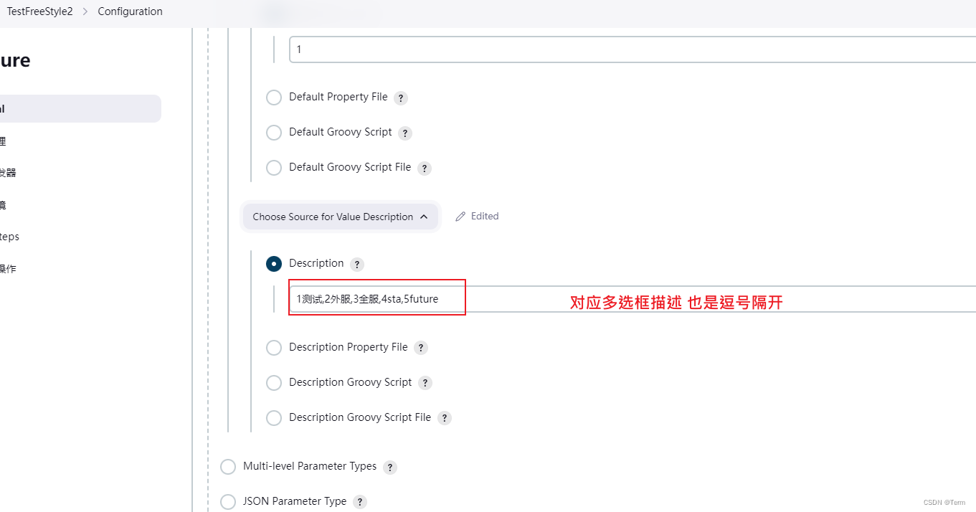976x512 pixels.
Task: Select the Default Property File radio button
Action: (x=273, y=98)
